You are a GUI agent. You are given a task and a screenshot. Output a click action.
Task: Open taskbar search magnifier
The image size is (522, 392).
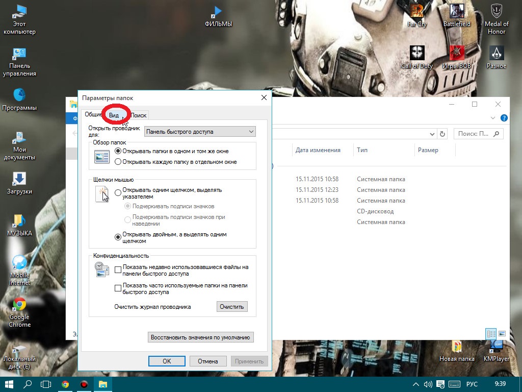[x=28, y=384]
